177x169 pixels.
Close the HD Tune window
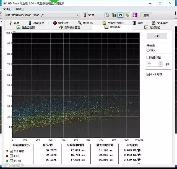pos(170,3)
